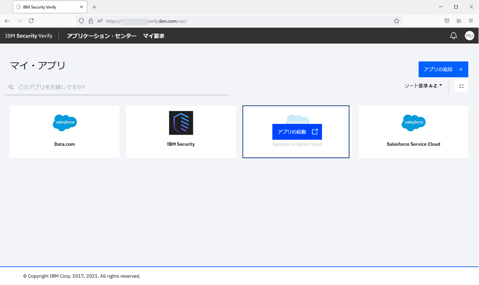479x285 pixels.
Task: Click the IBM Security app label
Action: [181, 144]
